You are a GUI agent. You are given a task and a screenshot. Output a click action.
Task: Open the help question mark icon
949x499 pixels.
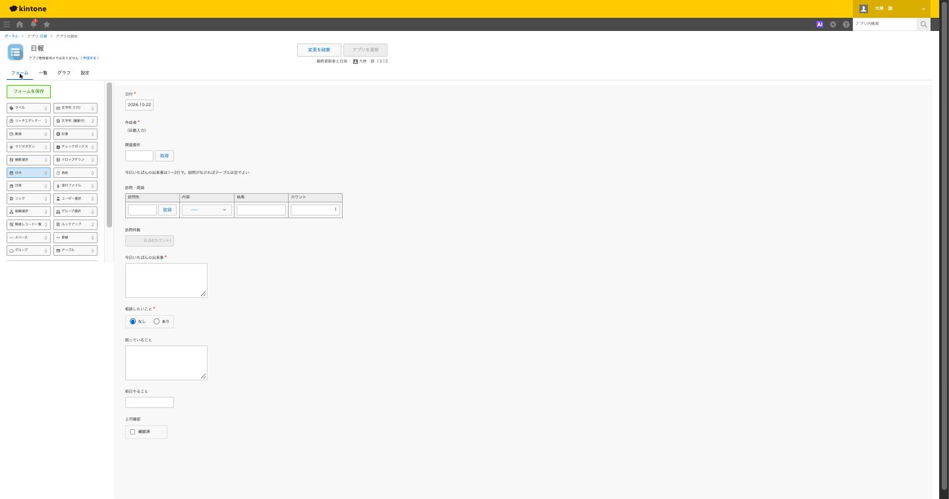pyautogui.click(x=846, y=24)
